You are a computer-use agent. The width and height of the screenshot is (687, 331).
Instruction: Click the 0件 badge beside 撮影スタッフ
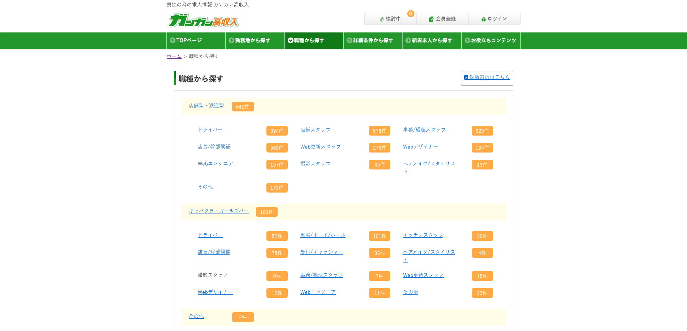click(x=277, y=276)
